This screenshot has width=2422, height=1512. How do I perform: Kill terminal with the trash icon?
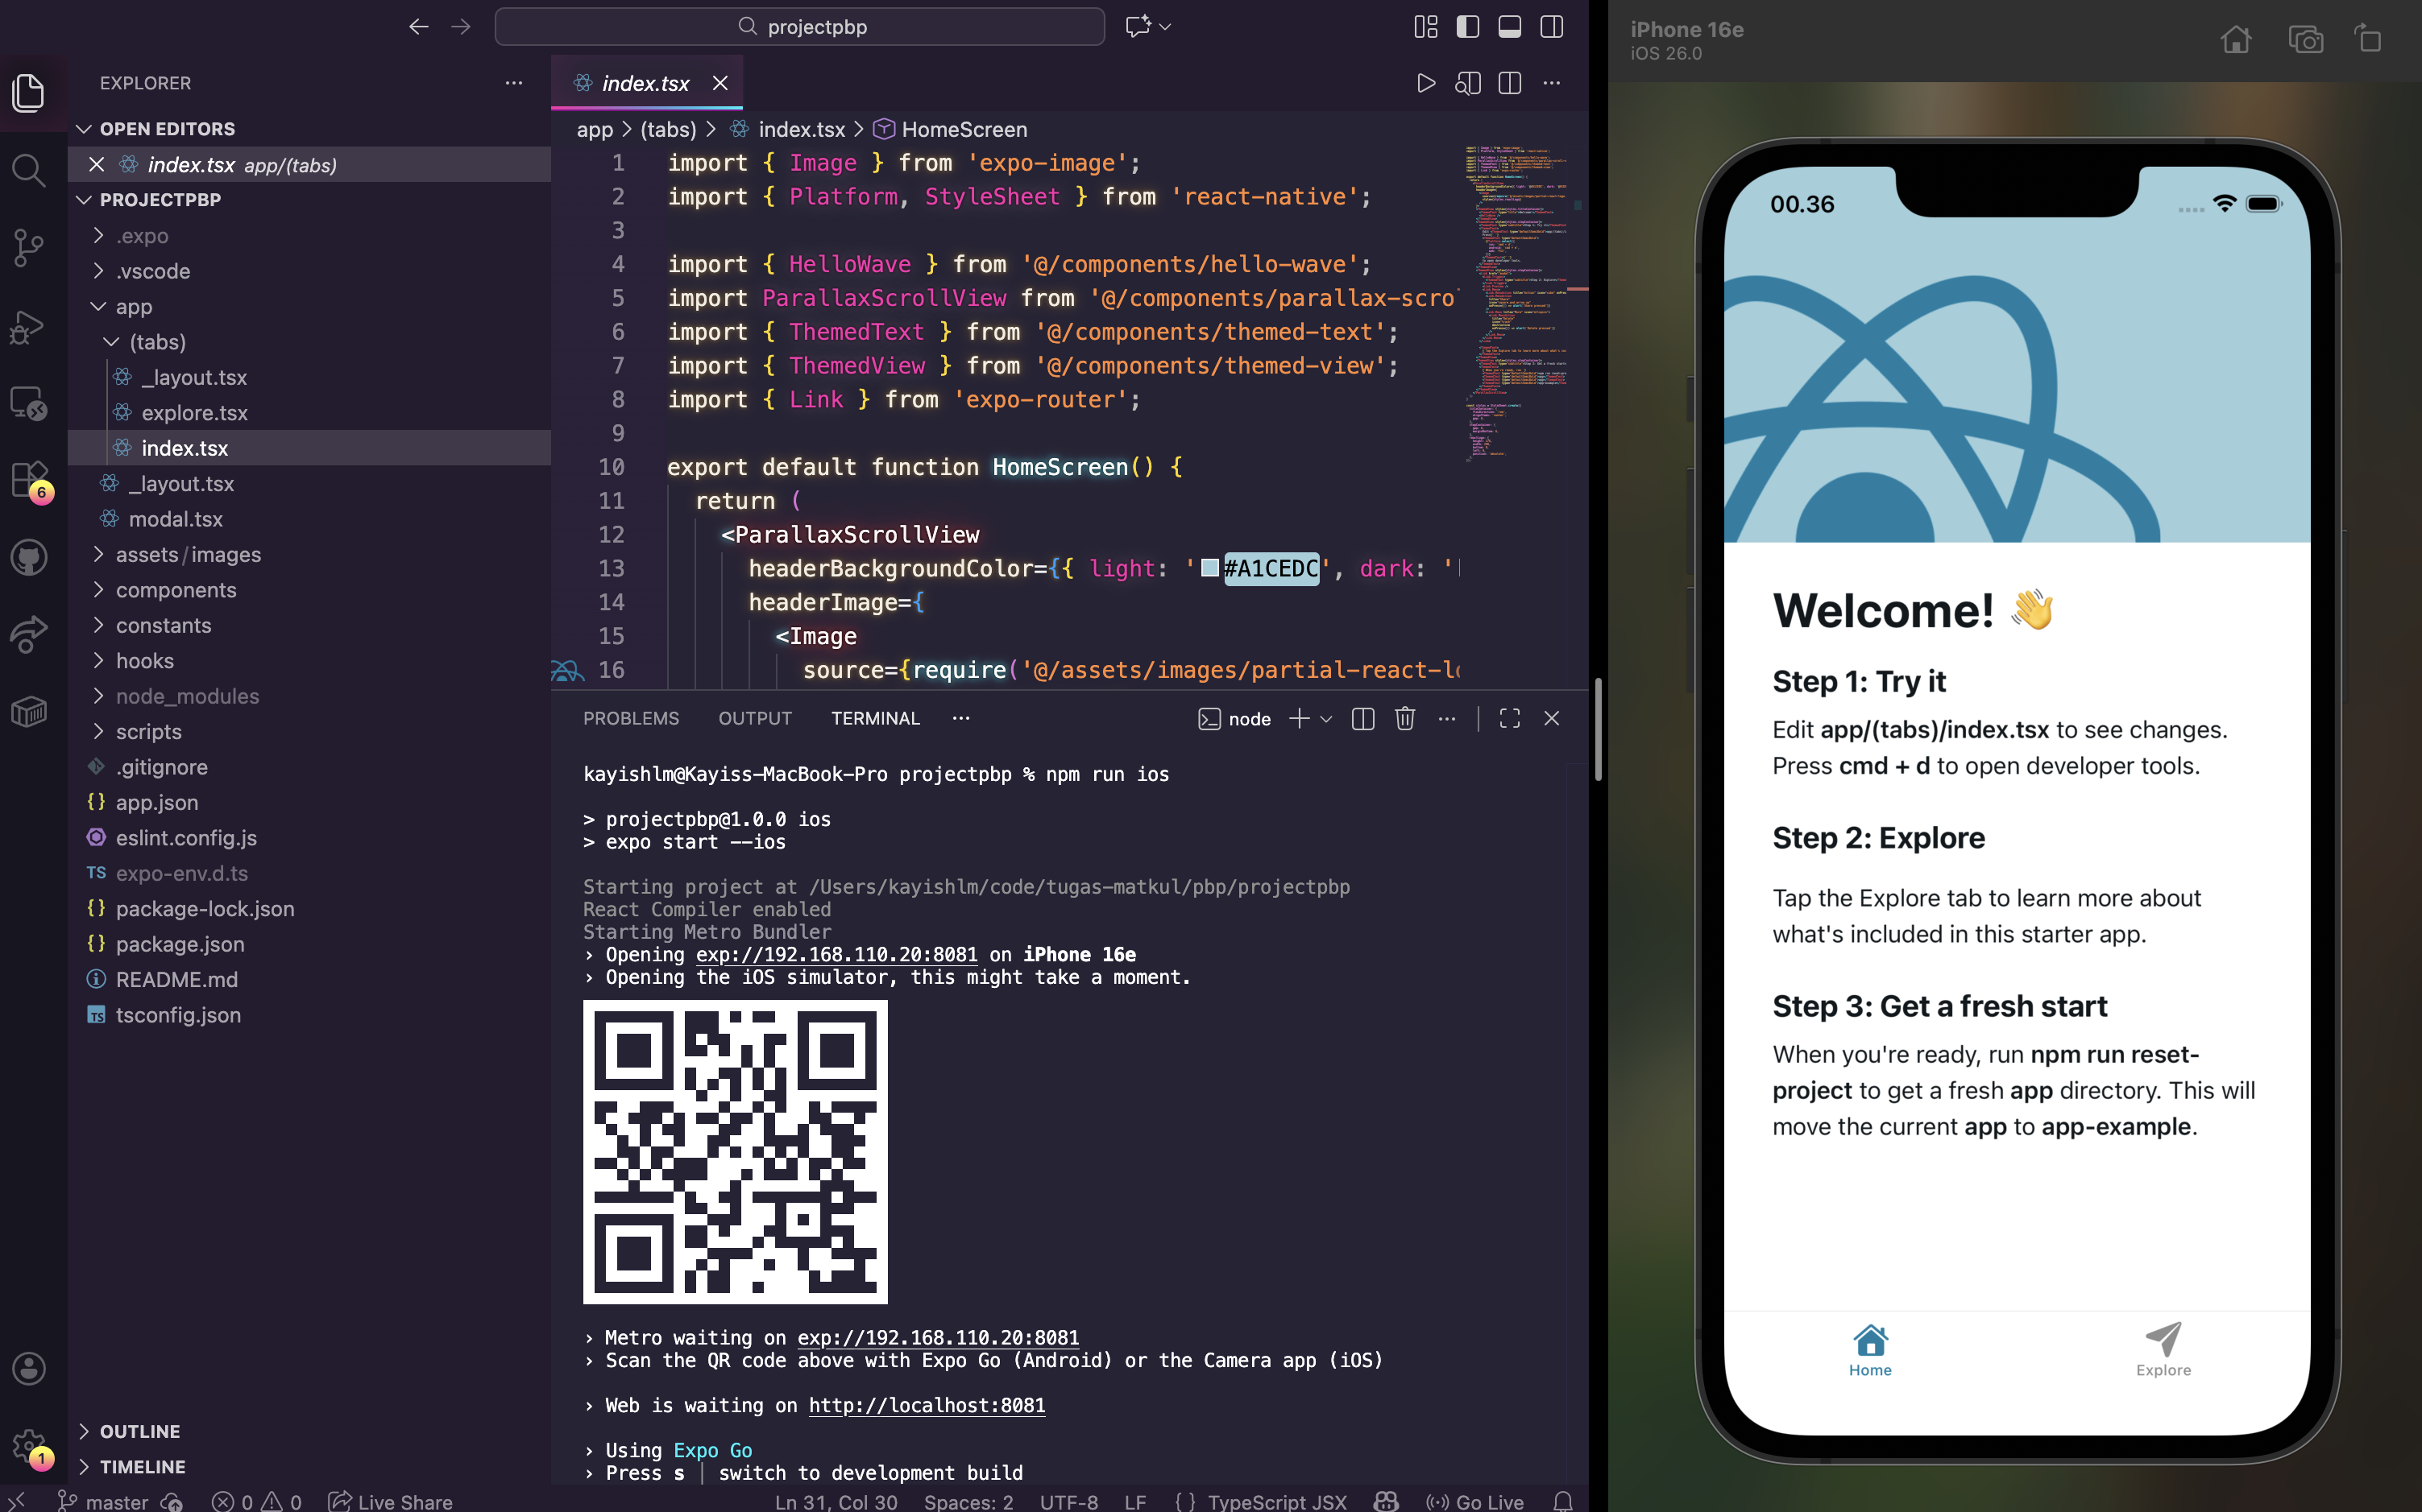[1404, 718]
